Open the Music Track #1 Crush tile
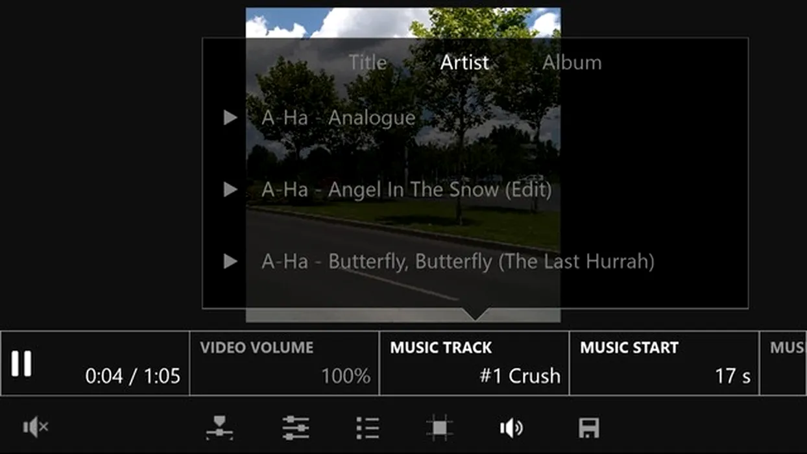The width and height of the screenshot is (807, 454). point(475,363)
